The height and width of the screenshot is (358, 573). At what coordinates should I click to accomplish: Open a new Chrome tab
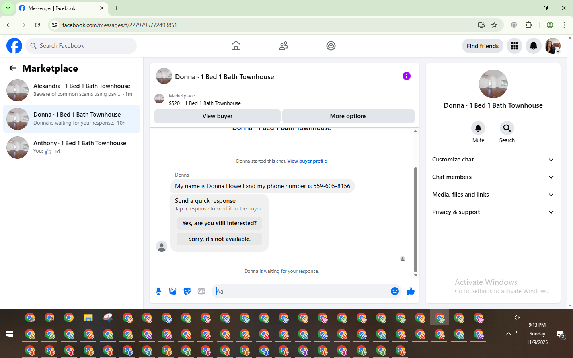pyautogui.click(x=116, y=8)
